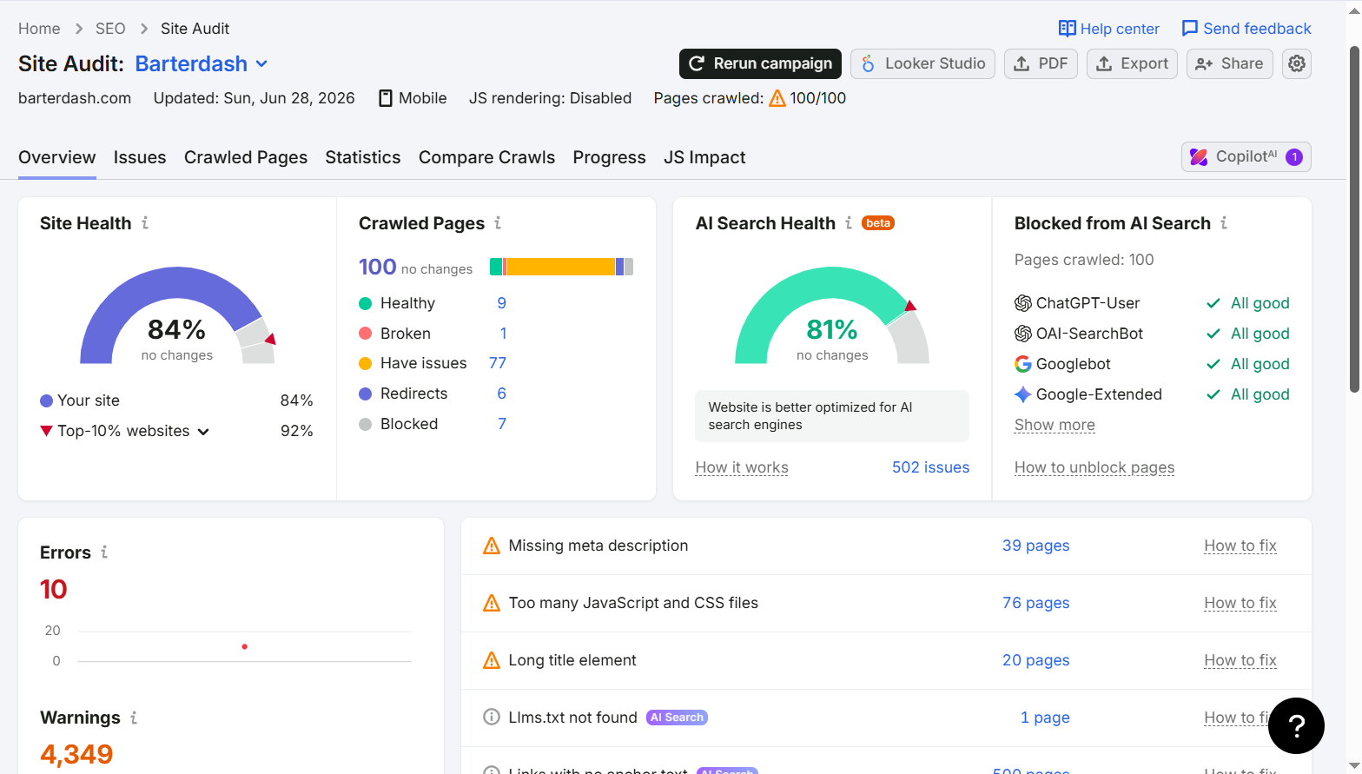Image resolution: width=1362 pixels, height=774 pixels.
Task: Click the Warnings info icon
Action: [x=134, y=718]
